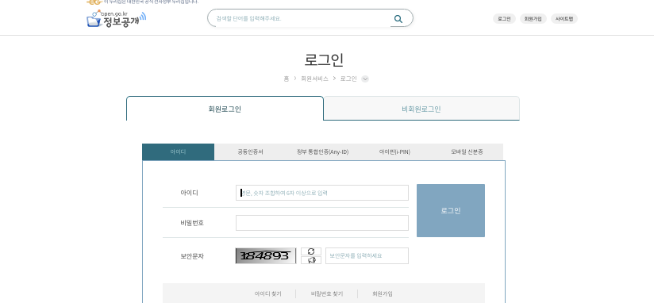Click the 보안문자 field label
This screenshot has width=654, height=303.
pyautogui.click(x=192, y=256)
